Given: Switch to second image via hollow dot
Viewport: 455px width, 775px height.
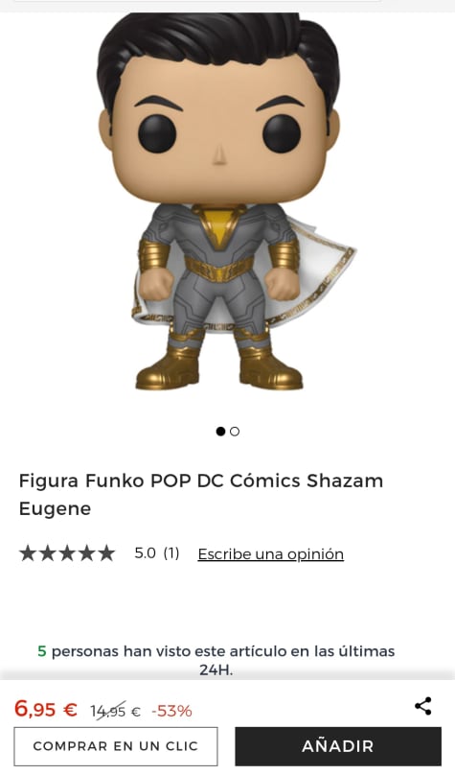Looking at the screenshot, I should [235, 432].
